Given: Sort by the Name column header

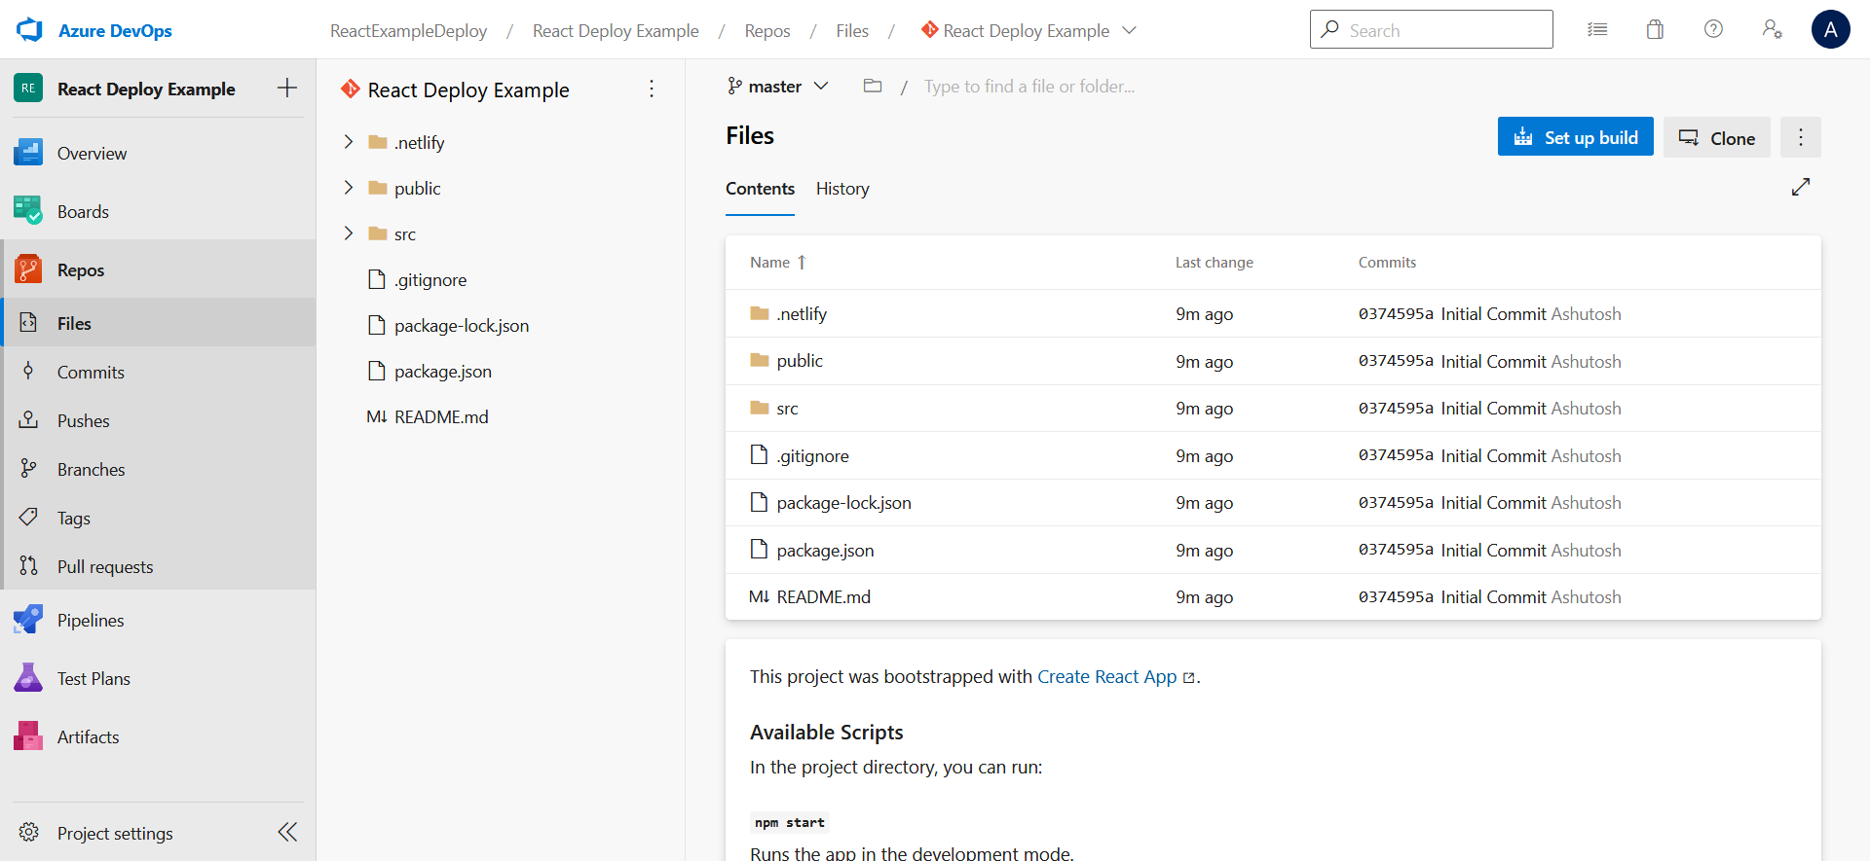Looking at the screenshot, I should coord(778,263).
